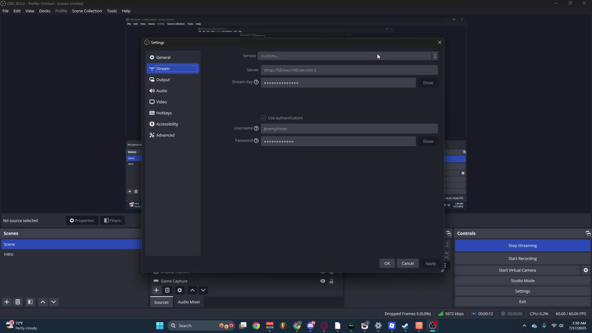The height and width of the screenshot is (333, 592).
Task: Move source down in the list
Action: click(203, 290)
